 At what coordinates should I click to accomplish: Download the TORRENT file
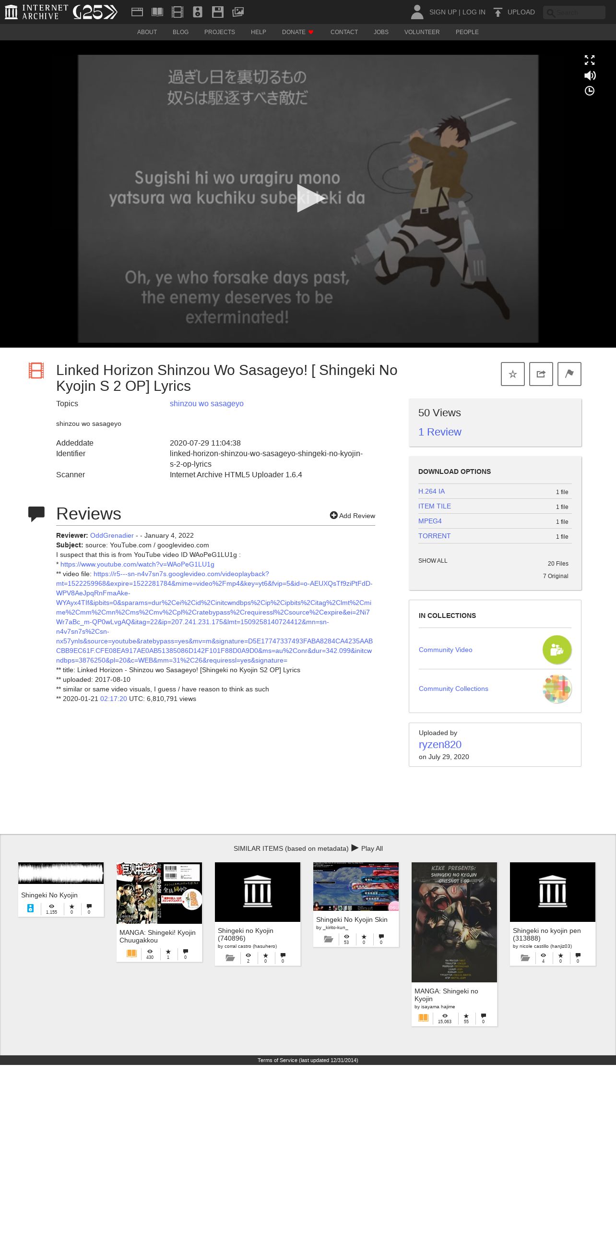point(434,536)
